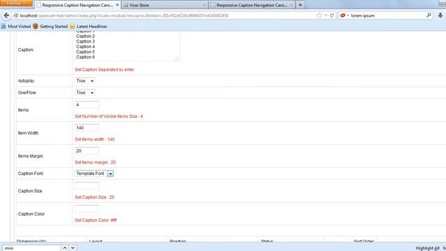Screen dimensions: 446x251
Task: Click inside the Caption textarea
Action: [127, 46]
